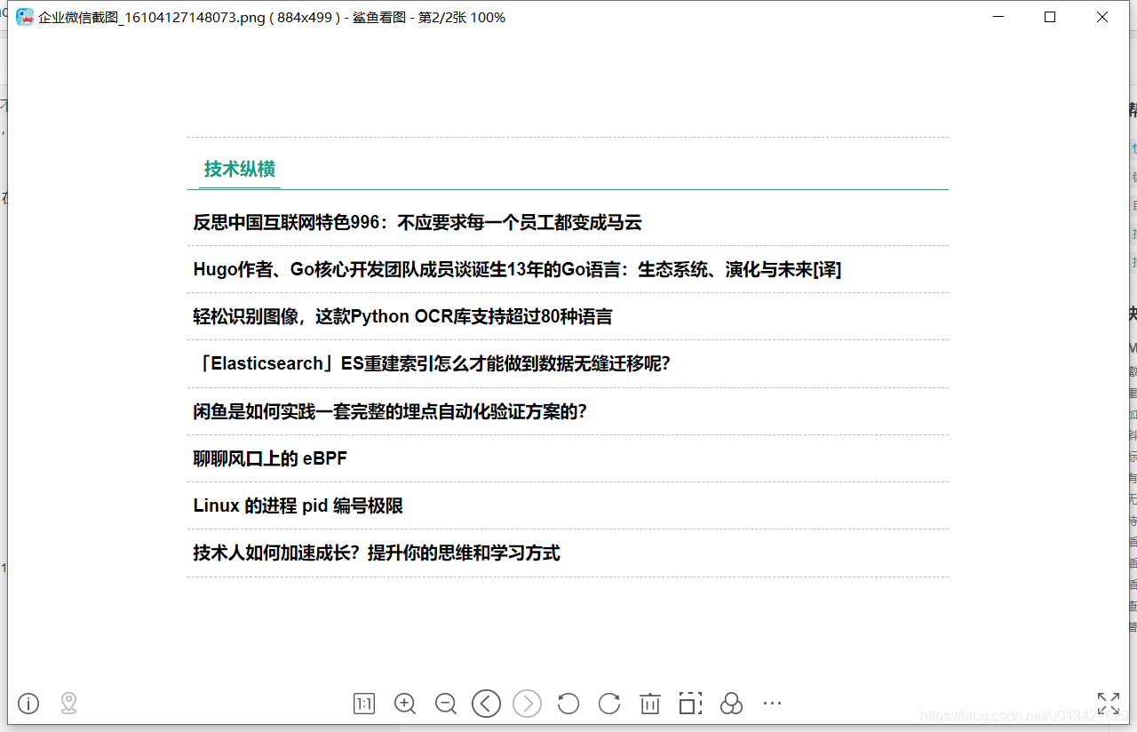Delete the current screenshot
This screenshot has width=1137, height=732.
pyautogui.click(x=649, y=704)
